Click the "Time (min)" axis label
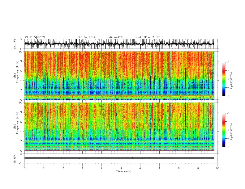The image size is (245, 189). 124,171
